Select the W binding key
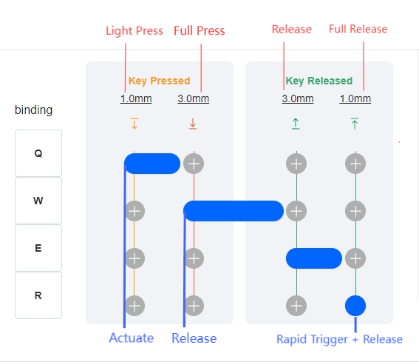Image resolution: width=419 pixels, height=362 pixels. [38, 201]
